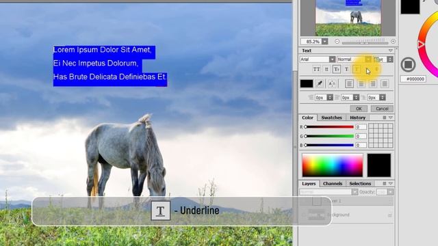Zoom in with the plus icon
438x246 pixels.
click(x=393, y=41)
